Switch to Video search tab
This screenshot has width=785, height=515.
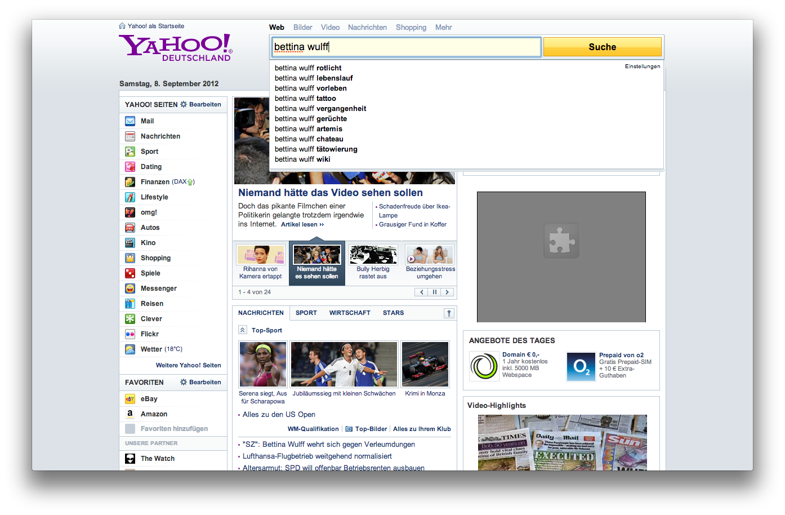[331, 28]
